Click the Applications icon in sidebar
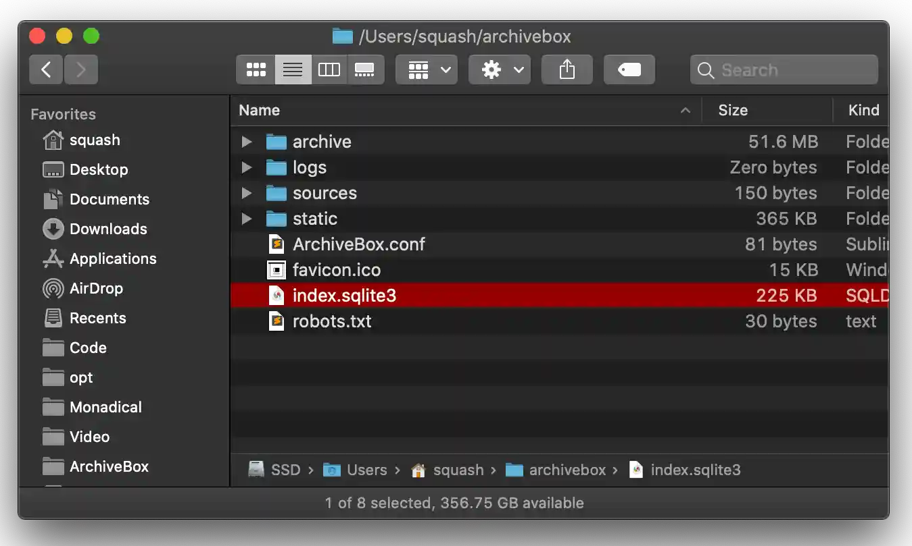 [x=53, y=258]
